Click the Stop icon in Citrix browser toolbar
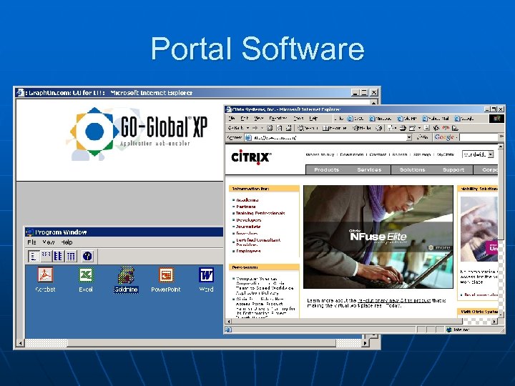This screenshot has width=515, height=386. (270, 128)
